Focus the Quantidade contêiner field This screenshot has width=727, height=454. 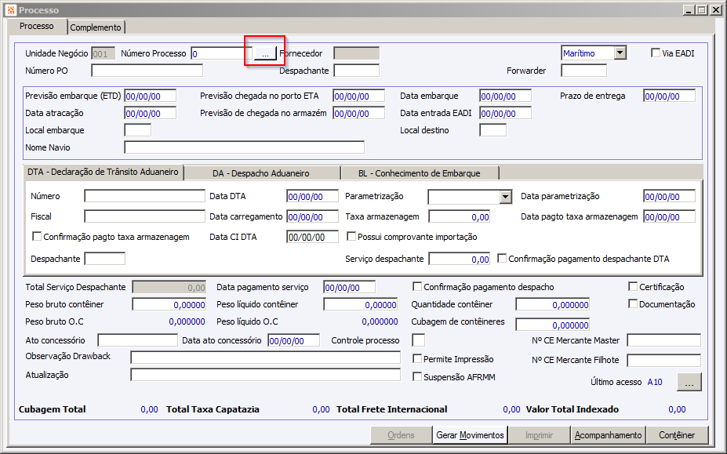[x=553, y=304]
